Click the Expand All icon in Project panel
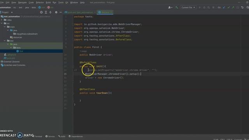Screen dimensions: 249x140 (x=46, y=12)
